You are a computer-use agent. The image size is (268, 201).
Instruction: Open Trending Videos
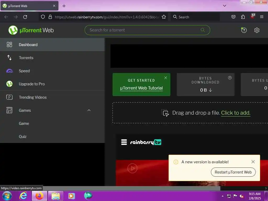pos(52,97)
